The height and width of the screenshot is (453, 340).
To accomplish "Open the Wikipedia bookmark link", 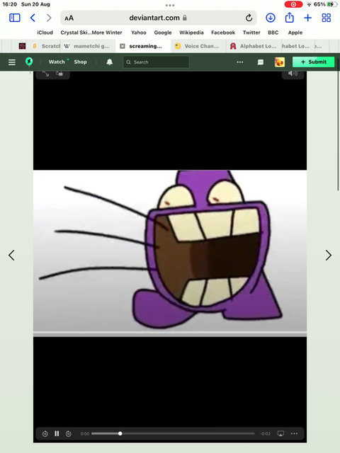I will 191,33.
